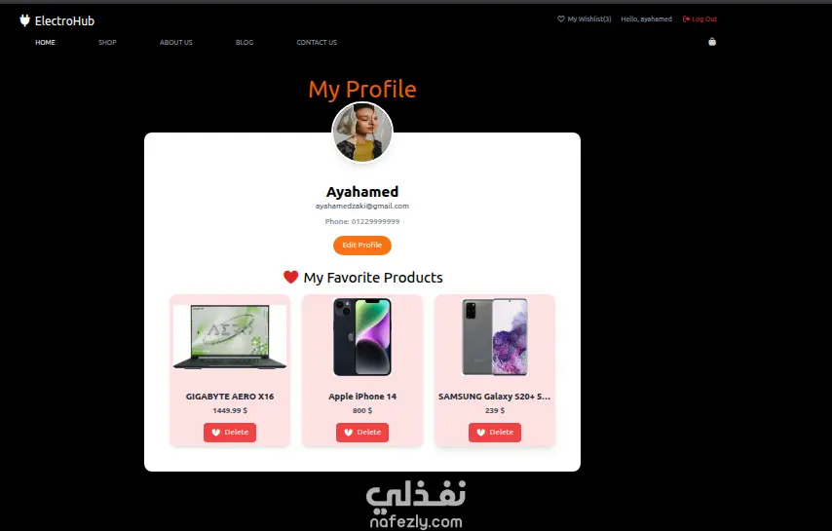Click the ElectroHub plug logo icon
The width and height of the screenshot is (832, 531).
pyautogui.click(x=24, y=20)
